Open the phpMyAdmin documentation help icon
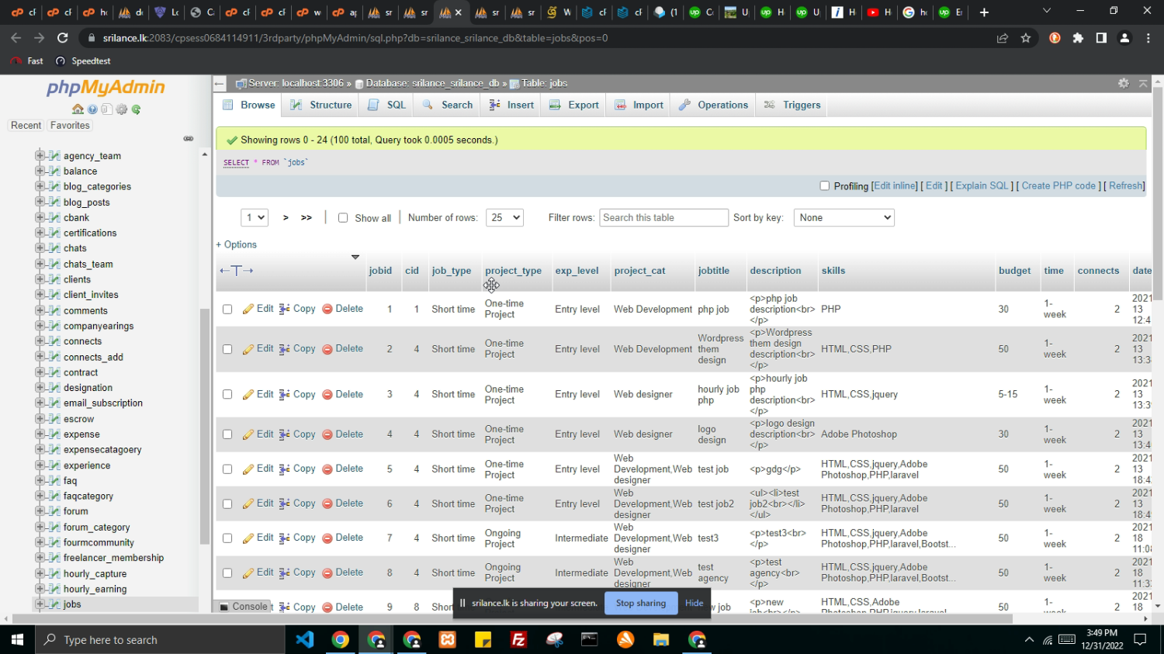The image size is (1164, 654). click(x=92, y=109)
